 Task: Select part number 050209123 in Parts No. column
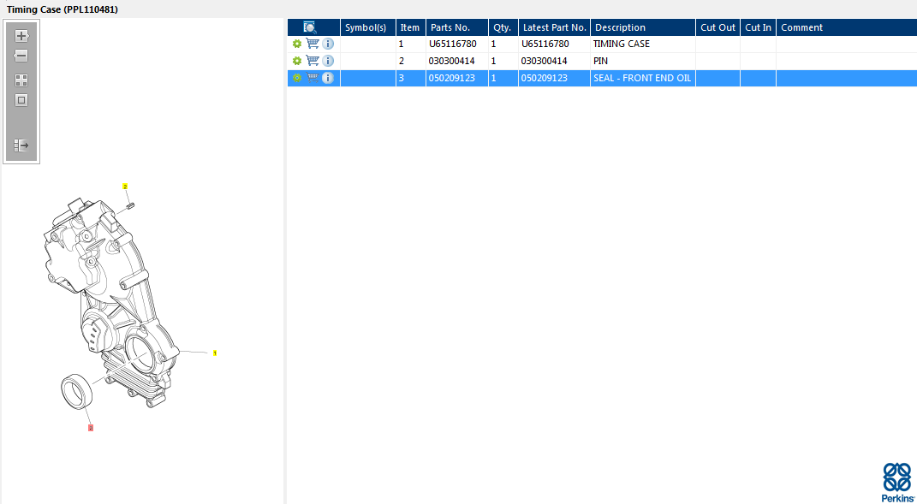tap(451, 78)
